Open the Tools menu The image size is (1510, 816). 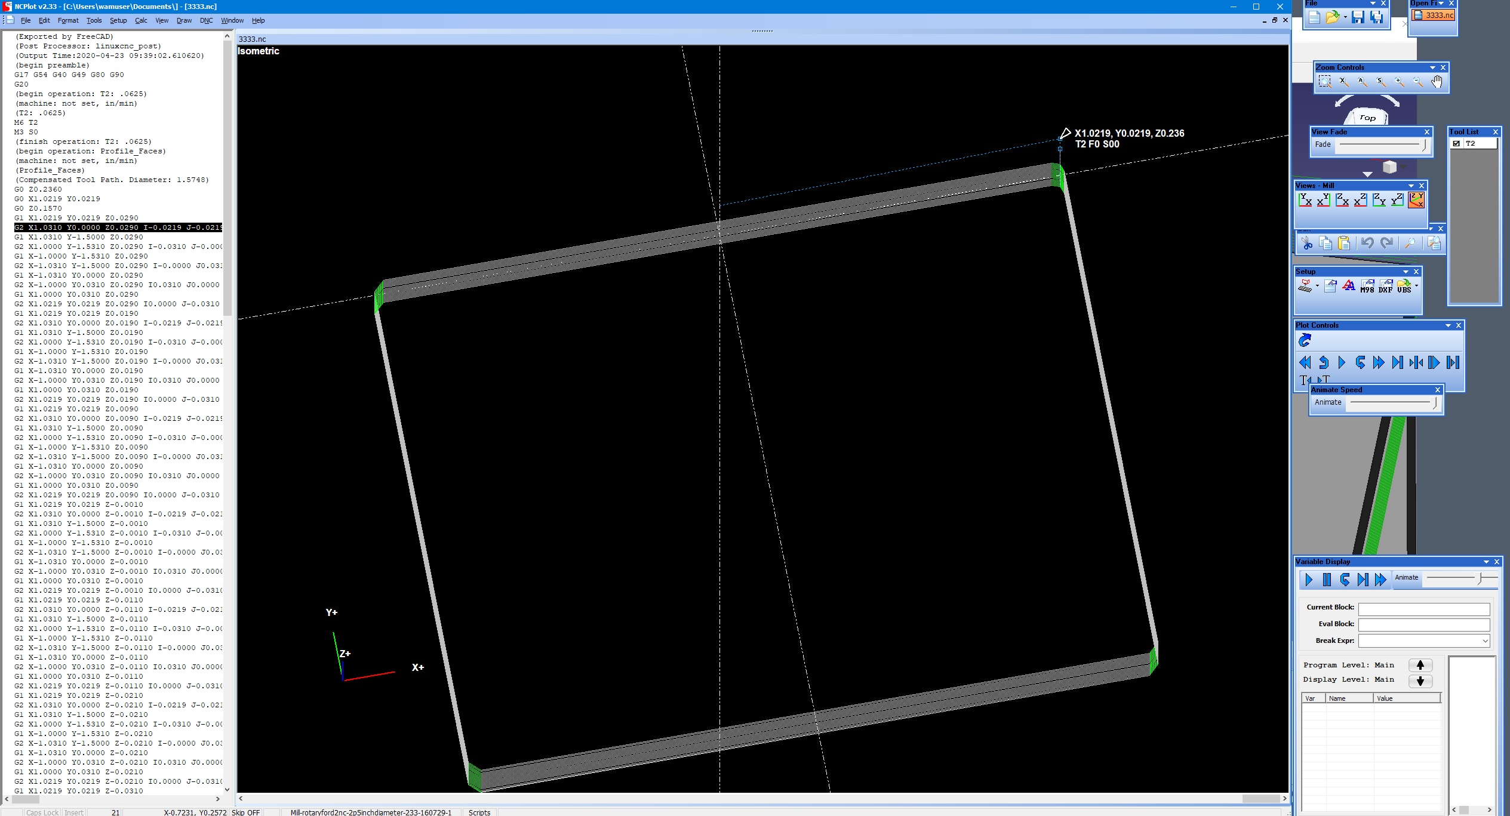point(94,20)
